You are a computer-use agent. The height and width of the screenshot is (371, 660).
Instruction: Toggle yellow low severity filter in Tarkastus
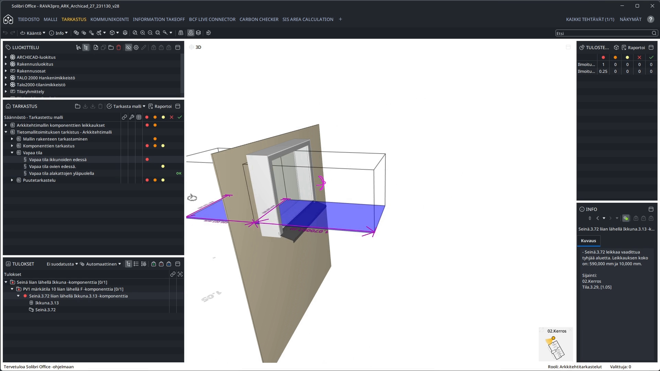pyautogui.click(x=163, y=117)
